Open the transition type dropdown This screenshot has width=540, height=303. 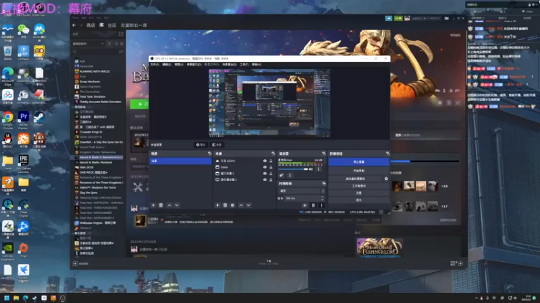[x=301, y=191]
